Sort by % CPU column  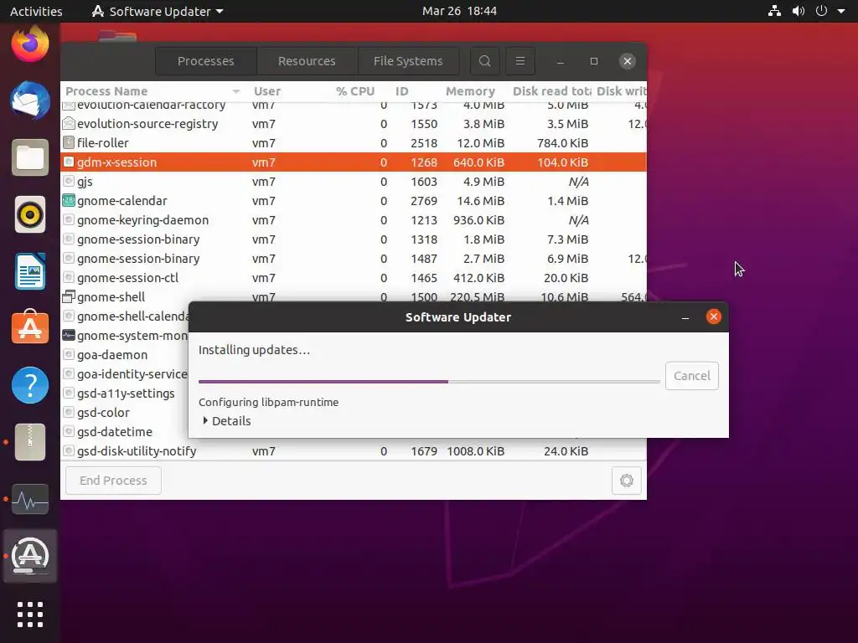[x=355, y=91]
